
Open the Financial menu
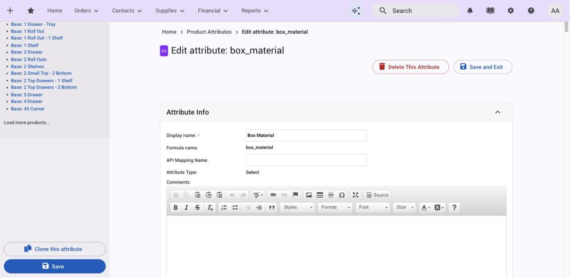coord(213,11)
